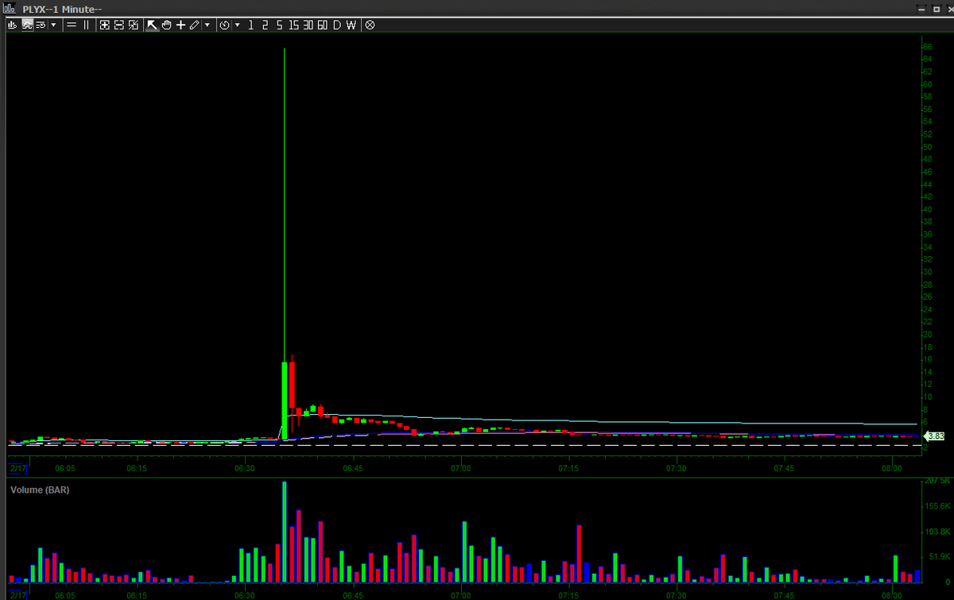Switch to the 15 minute timeframe
Viewport: 954px width, 600px height.
294,25
